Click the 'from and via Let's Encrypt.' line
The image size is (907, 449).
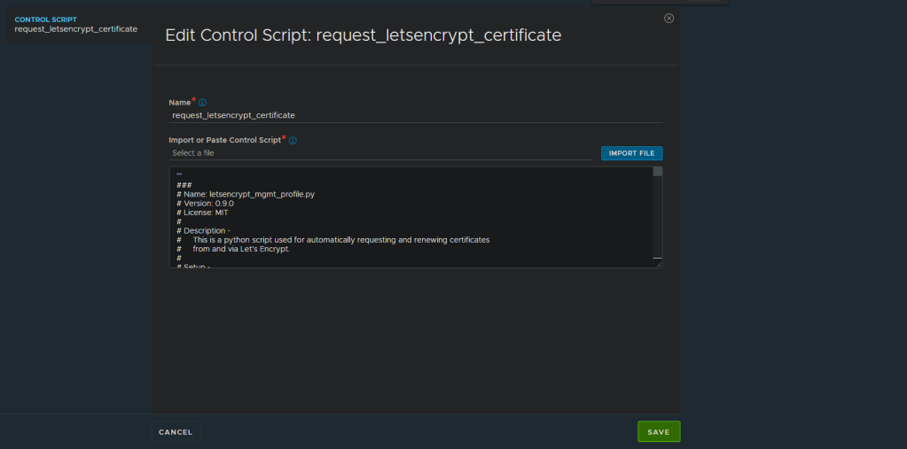[x=241, y=249]
